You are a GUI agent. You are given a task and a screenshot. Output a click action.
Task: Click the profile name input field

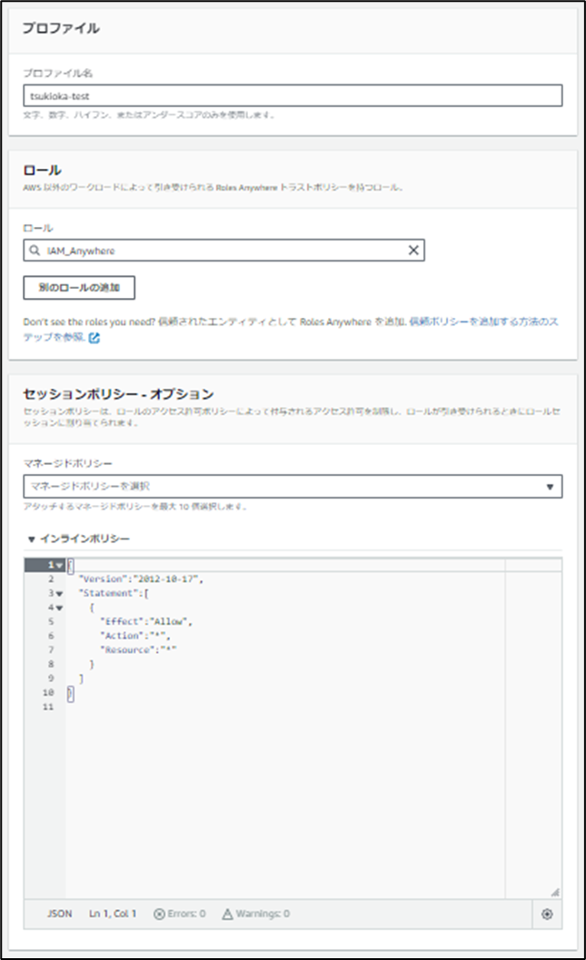pos(293,95)
